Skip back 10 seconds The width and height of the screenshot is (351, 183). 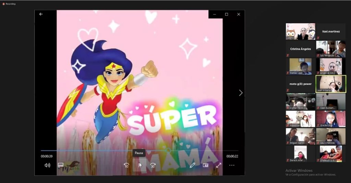pyautogui.click(x=126, y=165)
